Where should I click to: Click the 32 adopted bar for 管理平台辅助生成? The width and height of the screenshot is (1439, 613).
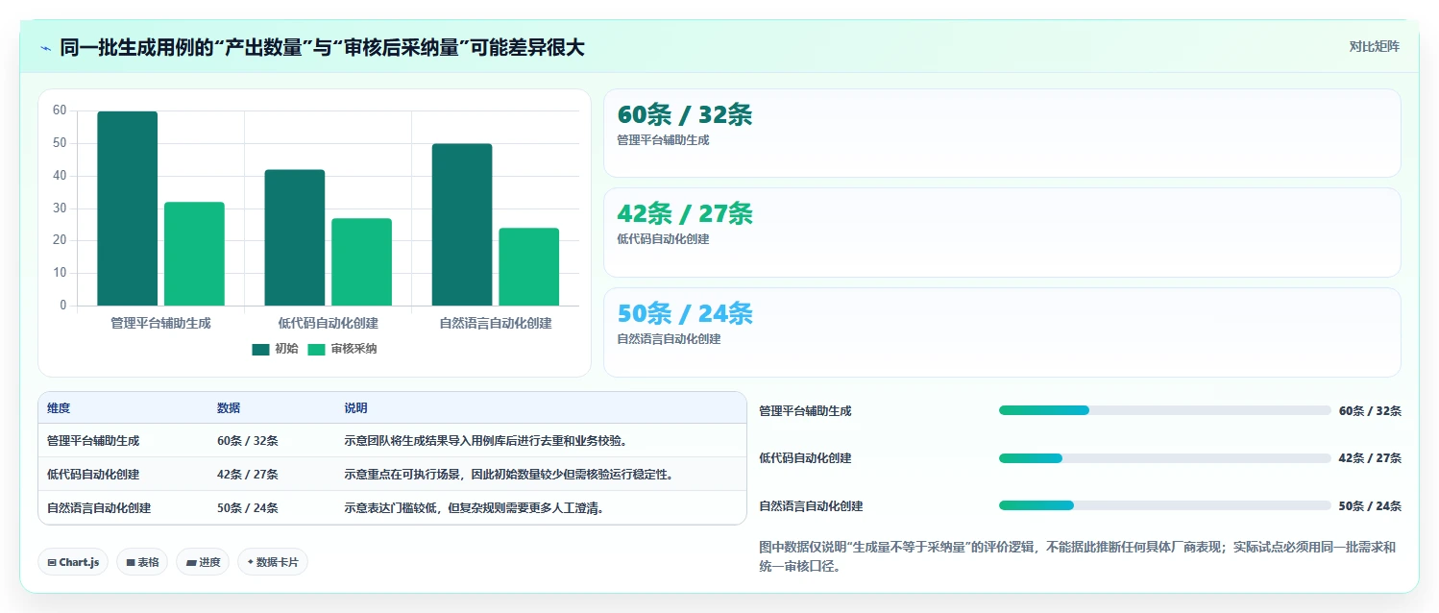(x=194, y=254)
